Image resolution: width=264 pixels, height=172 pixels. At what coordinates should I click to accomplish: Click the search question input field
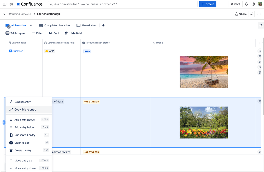coord(123,4)
